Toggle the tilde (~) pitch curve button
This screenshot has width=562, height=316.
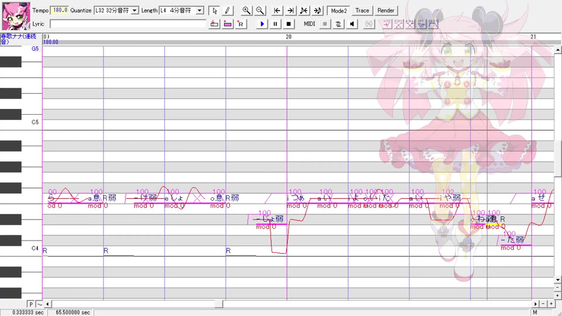click(39, 304)
